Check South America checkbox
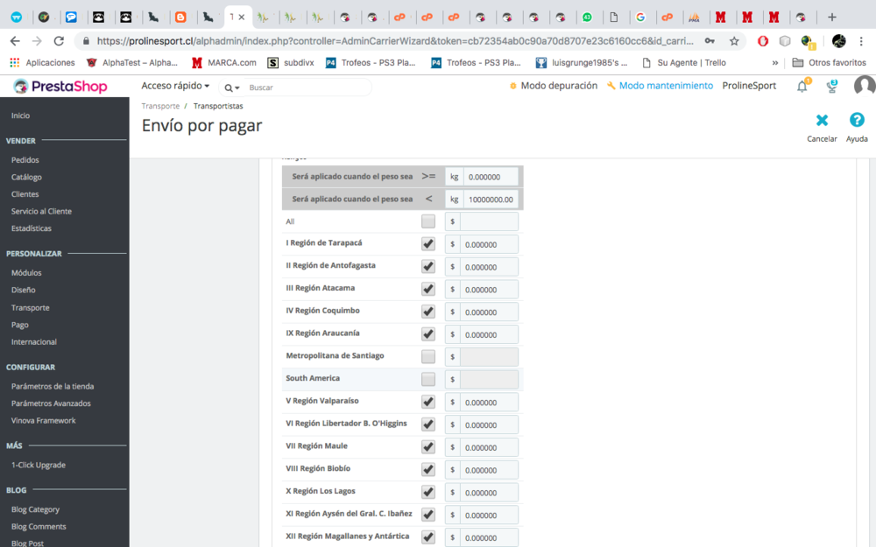 tap(428, 380)
